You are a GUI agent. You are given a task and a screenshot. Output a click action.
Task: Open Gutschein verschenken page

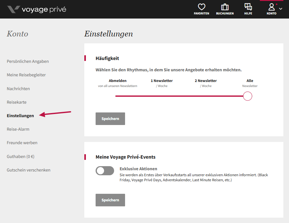[x=29, y=170]
